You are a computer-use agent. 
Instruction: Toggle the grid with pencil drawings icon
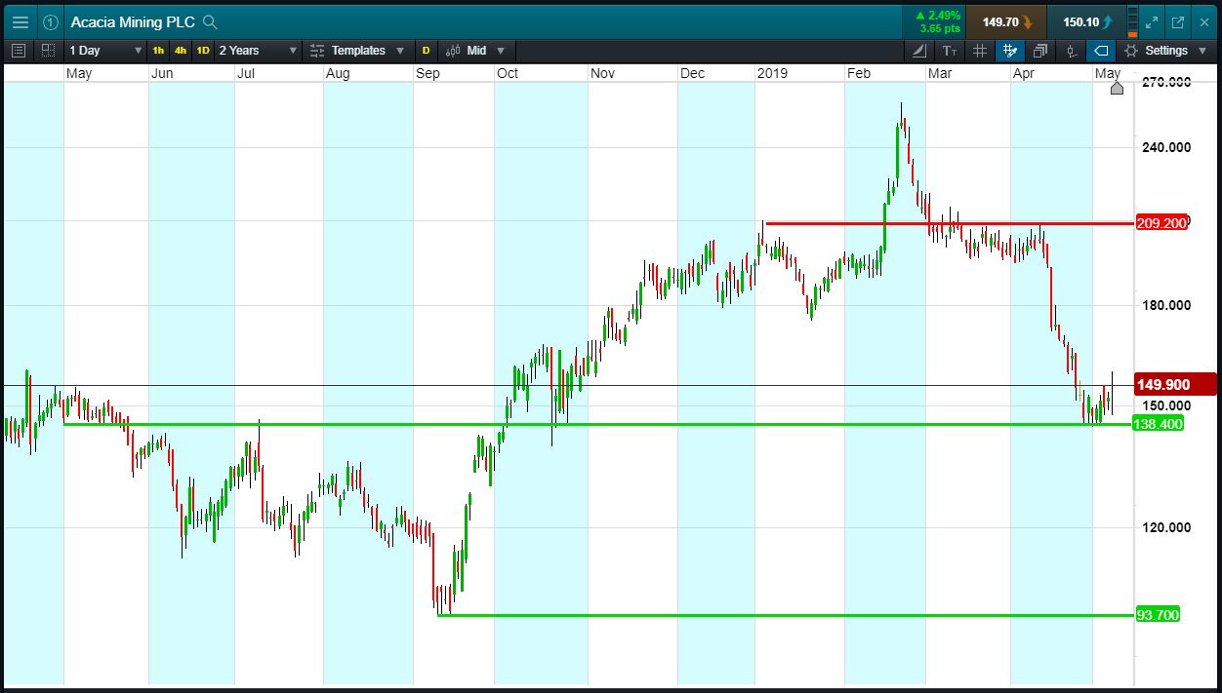tap(1010, 51)
